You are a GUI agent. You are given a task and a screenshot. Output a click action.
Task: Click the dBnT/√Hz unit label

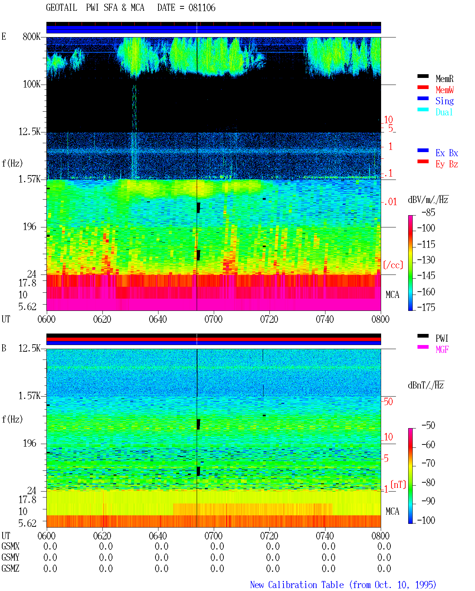click(x=426, y=385)
